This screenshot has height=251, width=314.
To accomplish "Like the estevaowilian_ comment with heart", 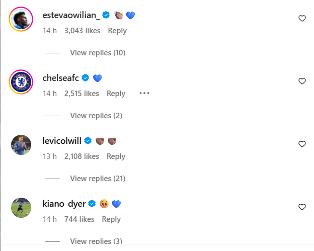I will 302,19.
